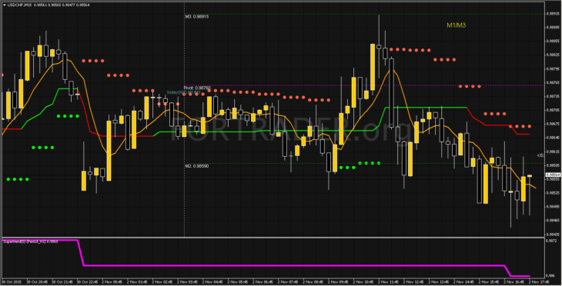Click the 0.986 indicator scale value
This screenshot has height=286, width=562.
(551, 276)
